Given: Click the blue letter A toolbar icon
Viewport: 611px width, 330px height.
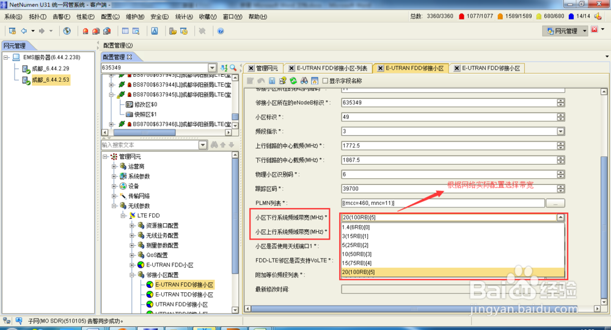Looking at the screenshot, I should tap(155, 30).
